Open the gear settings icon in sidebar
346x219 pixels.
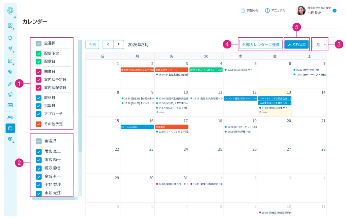point(10,139)
